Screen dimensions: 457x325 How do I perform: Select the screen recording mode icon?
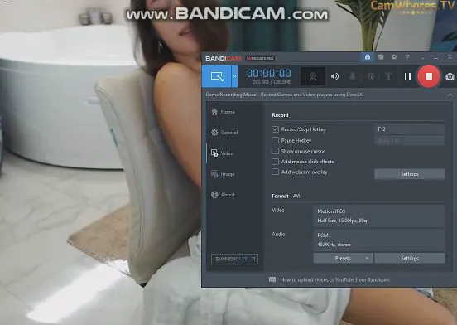pyautogui.click(x=217, y=76)
